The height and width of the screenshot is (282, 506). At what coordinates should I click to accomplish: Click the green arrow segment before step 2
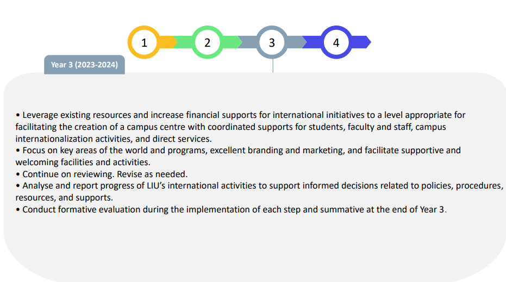(184, 42)
